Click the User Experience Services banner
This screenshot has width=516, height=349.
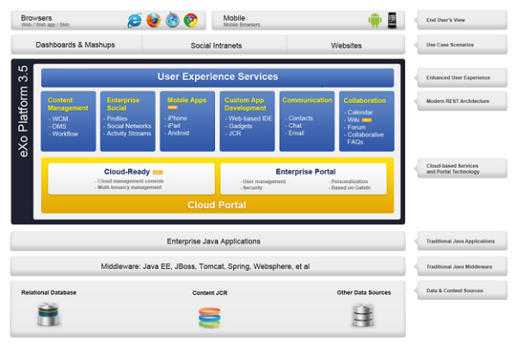[218, 77]
